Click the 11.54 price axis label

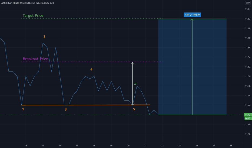[248, 57]
